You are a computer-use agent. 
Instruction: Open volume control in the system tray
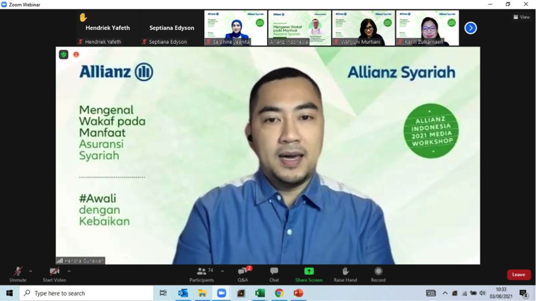point(482,293)
